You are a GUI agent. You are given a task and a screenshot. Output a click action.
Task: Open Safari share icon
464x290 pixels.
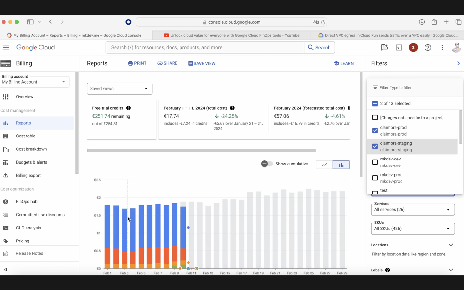(434, 22)
